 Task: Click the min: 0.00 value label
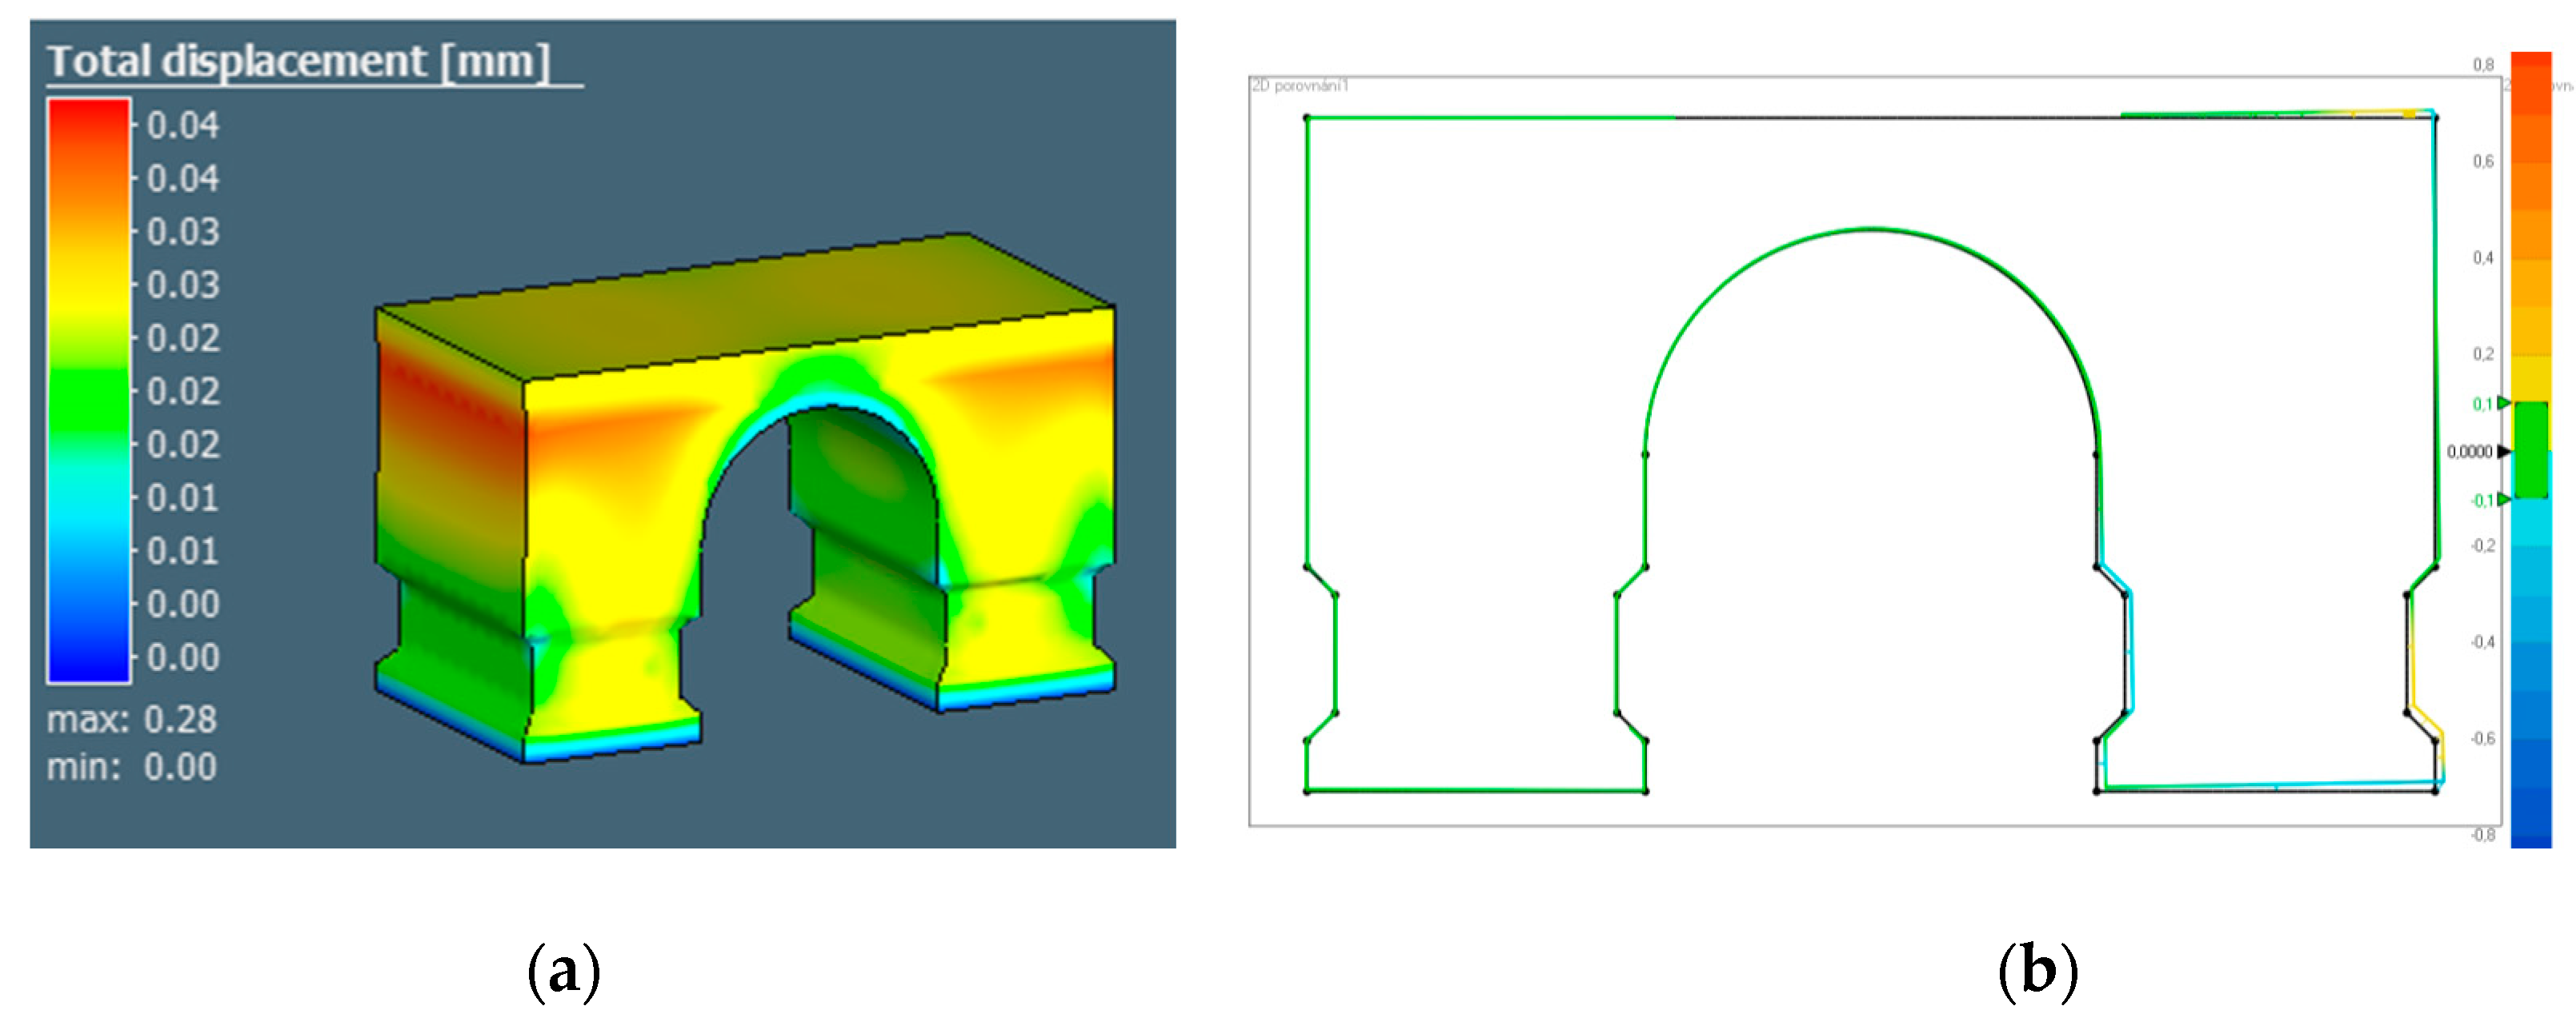(132, 767)
